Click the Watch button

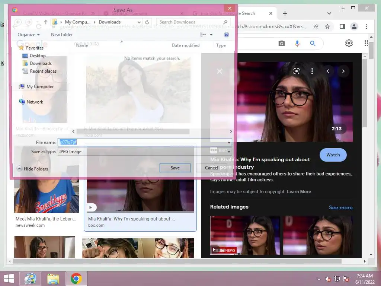333,155
